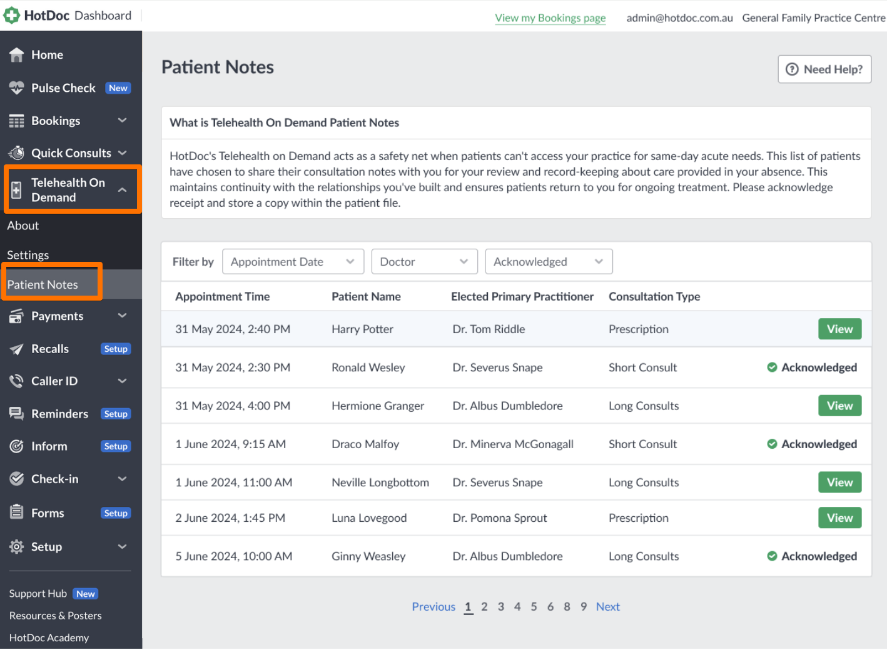Click View for Hermione Granger's consultation
887x650 pixels.
tap(839, 405)
